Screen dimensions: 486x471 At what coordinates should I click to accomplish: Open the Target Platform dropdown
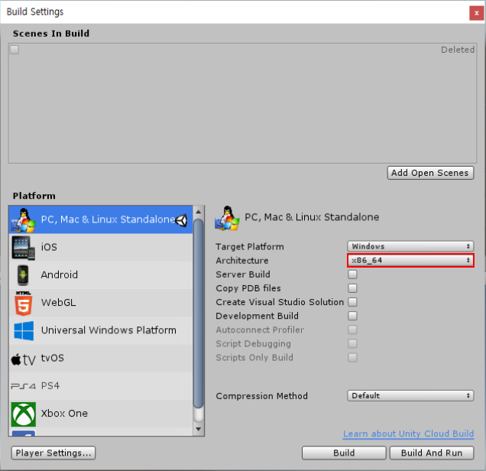(x=410, y=246)
